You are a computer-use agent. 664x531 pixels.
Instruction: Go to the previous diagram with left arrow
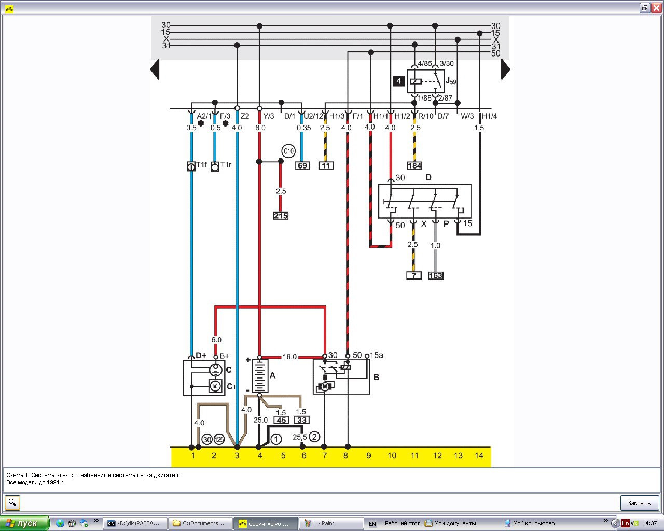(155, 69)
